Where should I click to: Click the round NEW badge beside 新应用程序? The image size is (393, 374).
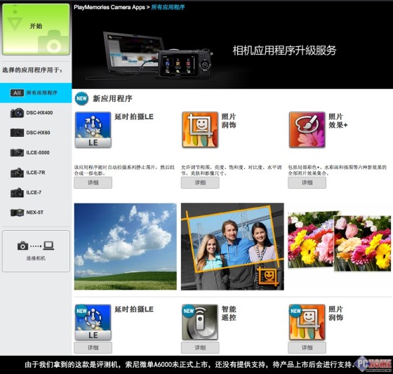(81, 98)
